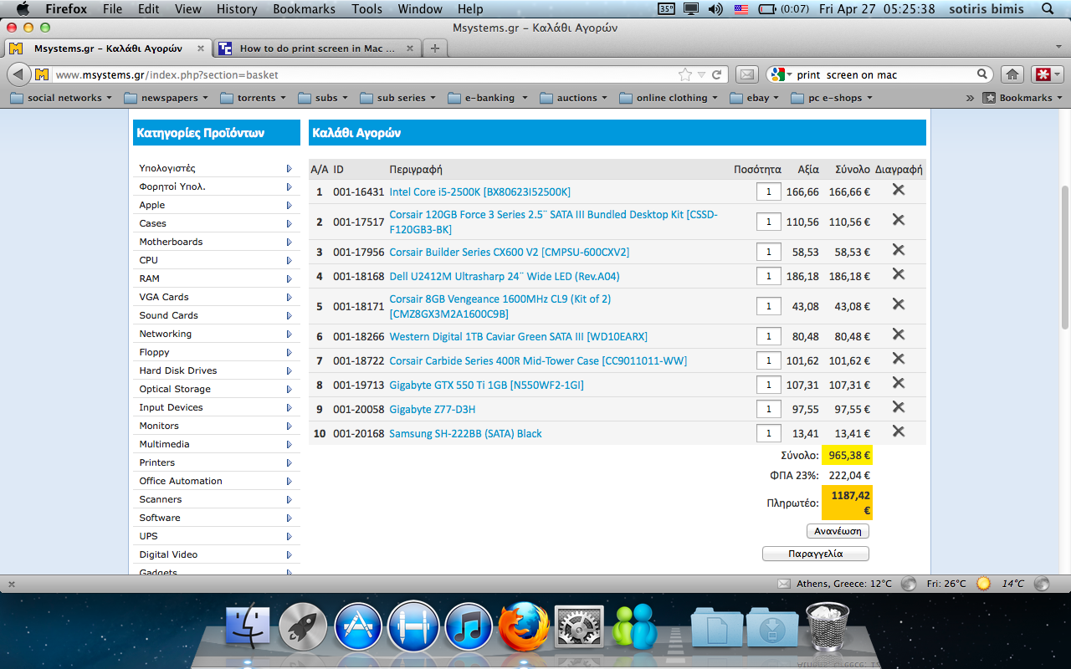Open the social networks bookmark folder dropdown
This screenshot has height=669, width=1071.
click(61, 98)
